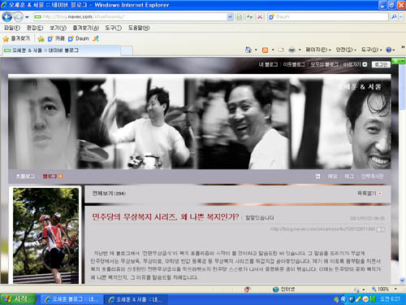The image size is (406, 305).
Task: Click the read mail envelope icon
Action: click(281, 50)
